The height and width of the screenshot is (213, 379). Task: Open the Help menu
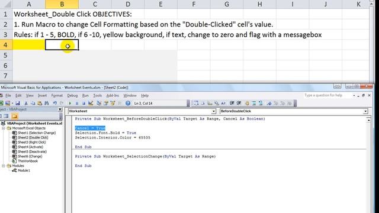point(144,95)
